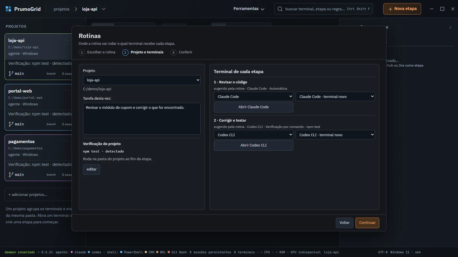
Task: Click the PrumoGrid logo icon
Action: pyautogui.click(x=8, y=9)
